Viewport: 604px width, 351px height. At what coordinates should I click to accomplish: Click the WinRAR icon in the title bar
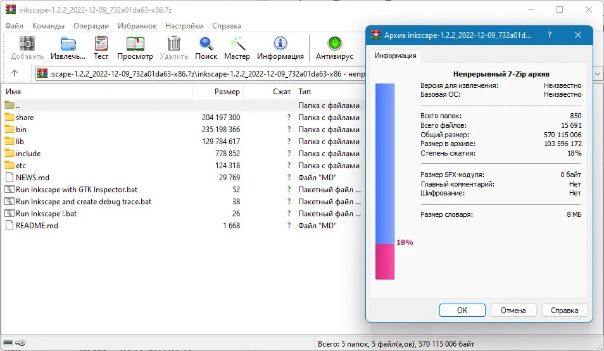(10, 9)
